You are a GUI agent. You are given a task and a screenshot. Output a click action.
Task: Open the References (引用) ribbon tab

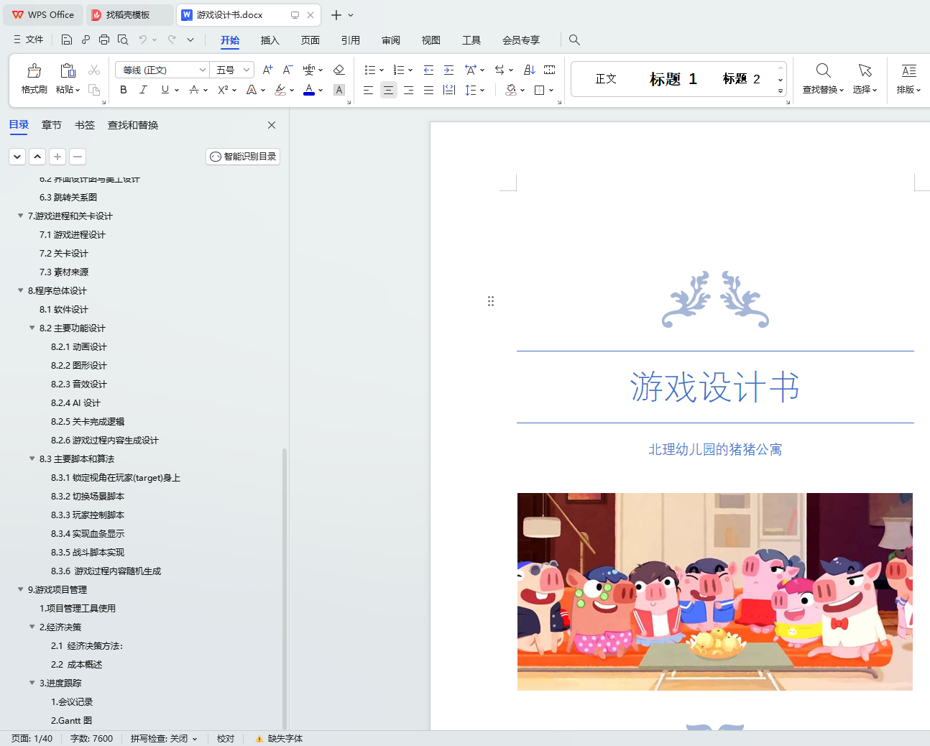350,40
